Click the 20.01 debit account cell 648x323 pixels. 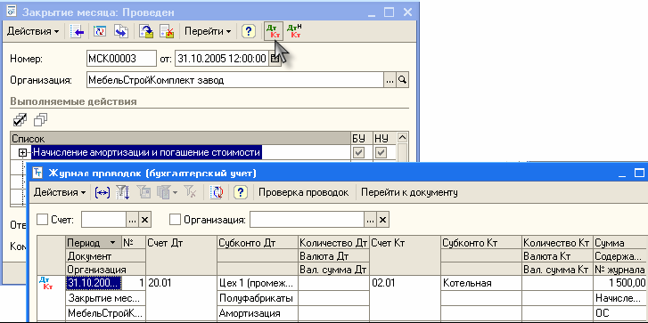[x=182, y=299]
